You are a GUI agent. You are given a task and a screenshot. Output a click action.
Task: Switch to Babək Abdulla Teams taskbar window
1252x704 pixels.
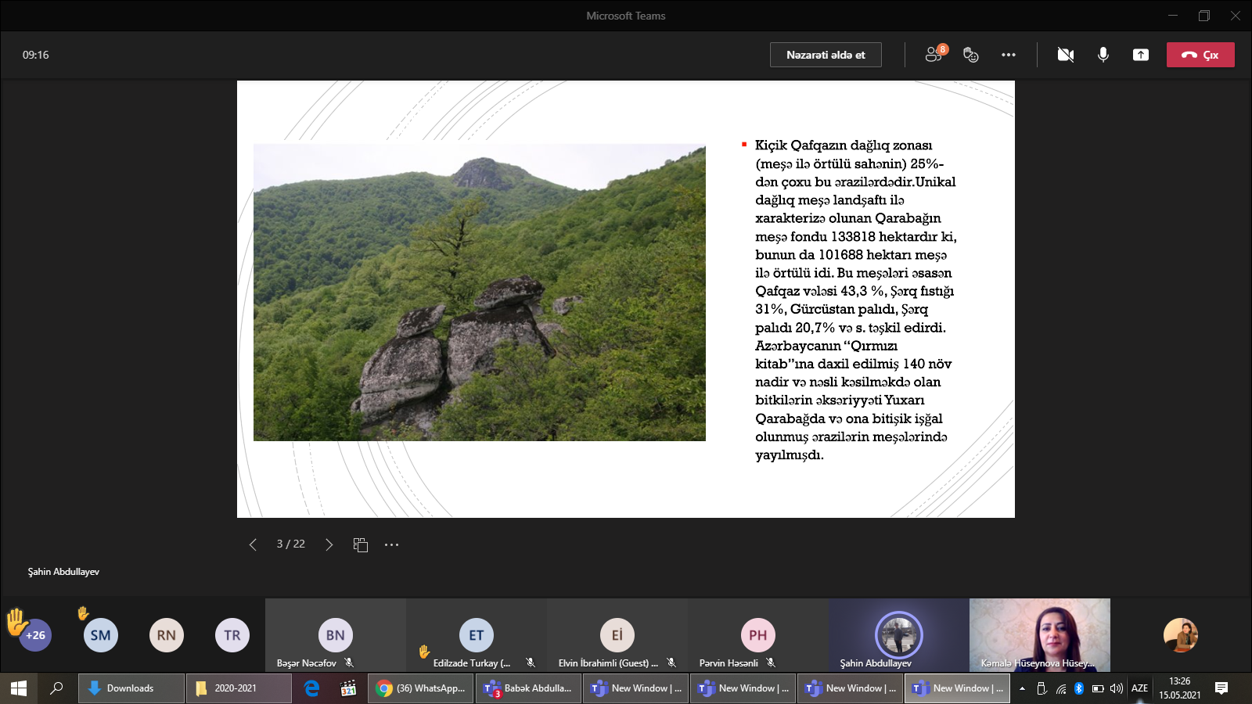(x=528, y=688)
